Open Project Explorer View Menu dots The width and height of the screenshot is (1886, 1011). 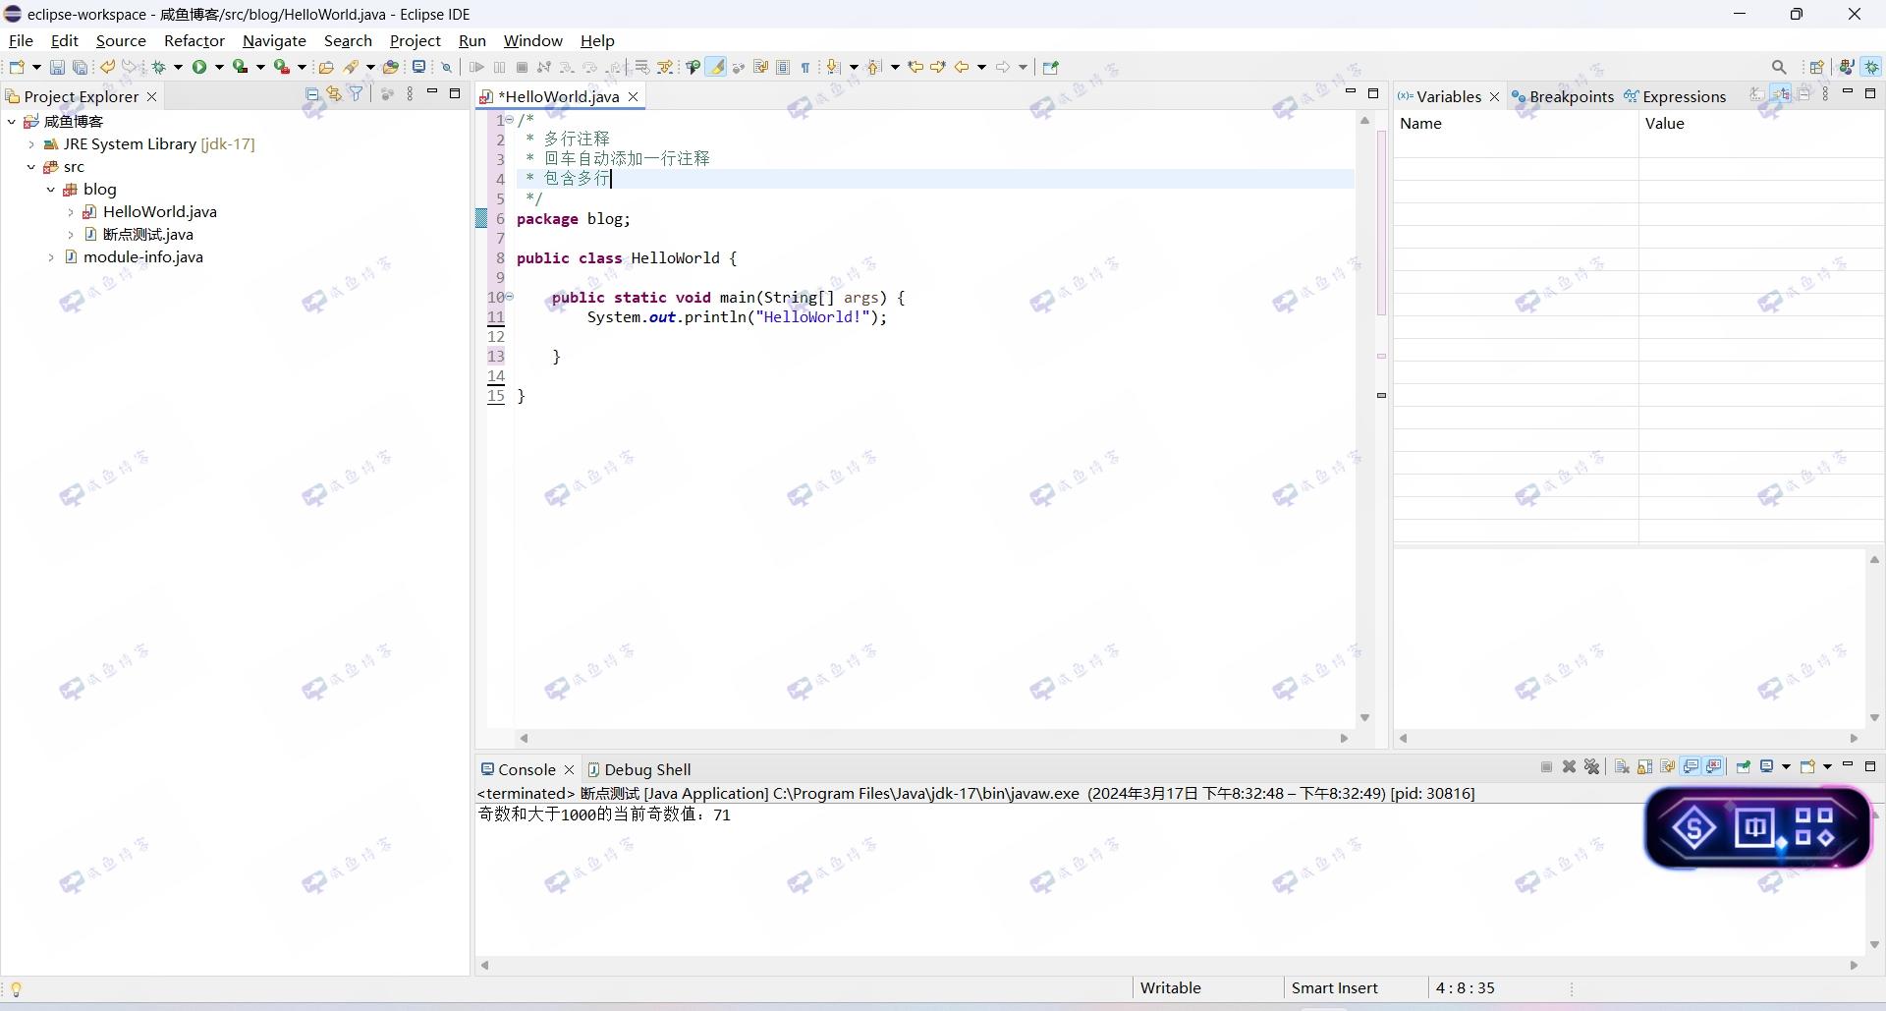(x=410, y=94)
